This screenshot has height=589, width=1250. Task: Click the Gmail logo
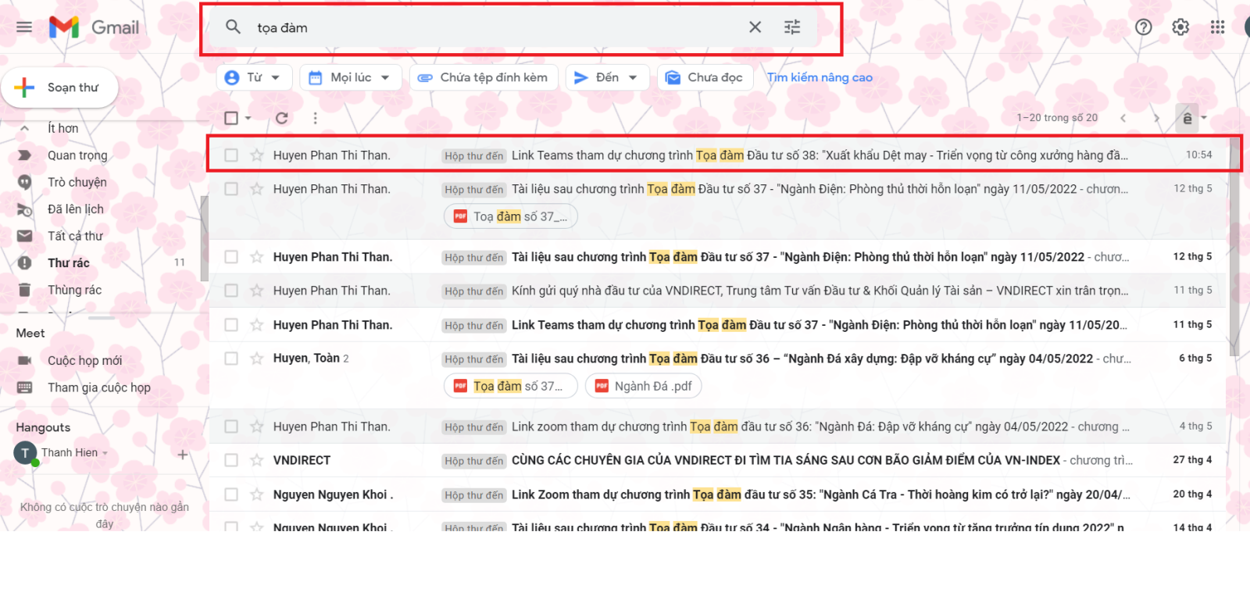(x=94, y=27)
